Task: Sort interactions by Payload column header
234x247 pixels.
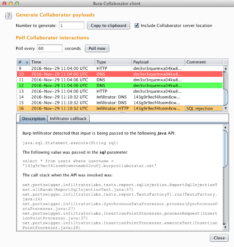Action: pyautogui.click(x=158, y=62)
